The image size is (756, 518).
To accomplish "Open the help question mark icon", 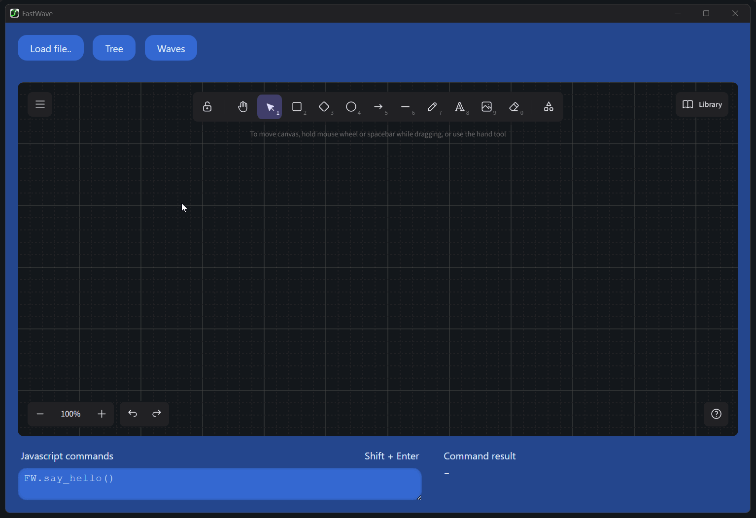I will [x=716, y=414].
